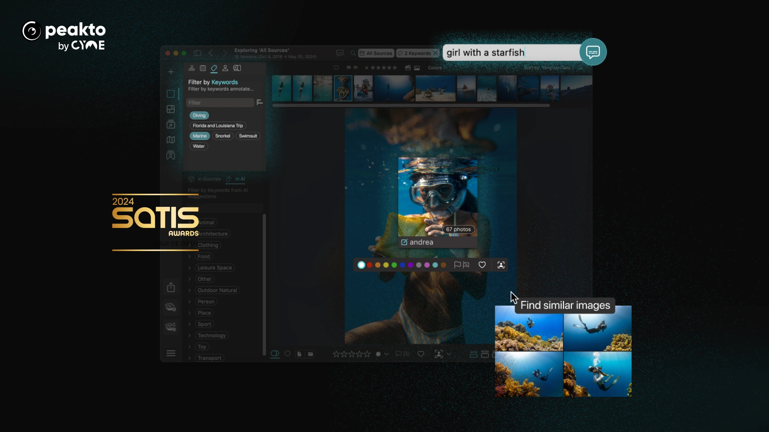This screenshot has width=769, height=432.
Task: Toggle the Snorkel keyword chip
Action: tap(223, 136)
